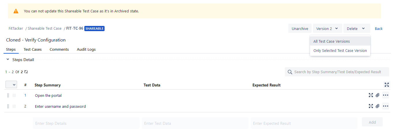Click the FIT-TC-96 breadcrumb key
Screen dimensions: 394x136
75,28
